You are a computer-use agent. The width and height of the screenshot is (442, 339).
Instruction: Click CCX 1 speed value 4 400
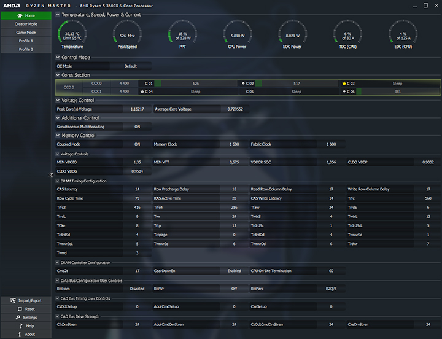[124, 92]
